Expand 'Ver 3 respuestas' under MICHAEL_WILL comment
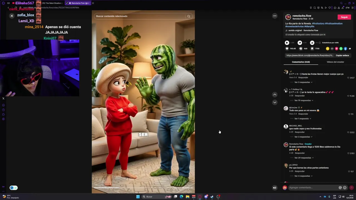Viewport: 356px width, 200px height. tap(303, 137)
